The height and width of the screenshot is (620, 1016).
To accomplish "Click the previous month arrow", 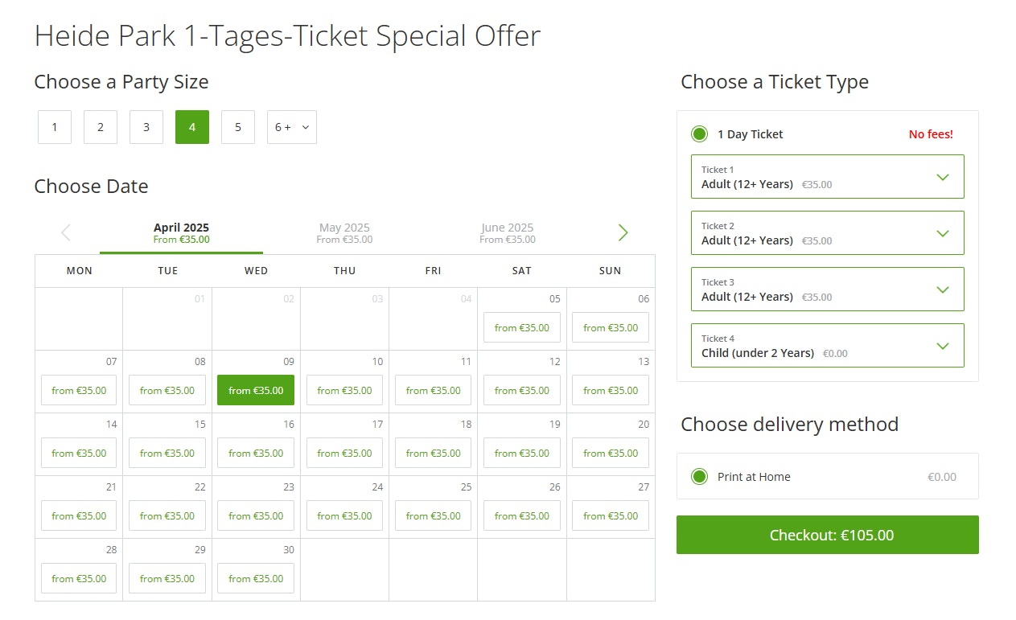I will (66, 232).
